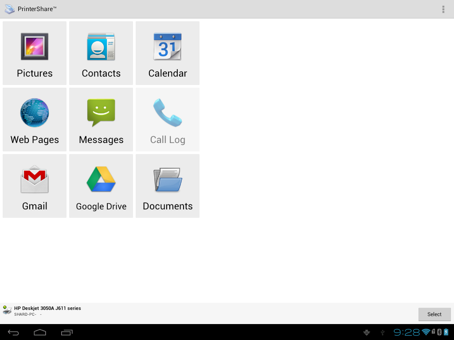Screen dimensions: 454x340
Task: Click the battery charging icon
Action: [x=446, y=332]
